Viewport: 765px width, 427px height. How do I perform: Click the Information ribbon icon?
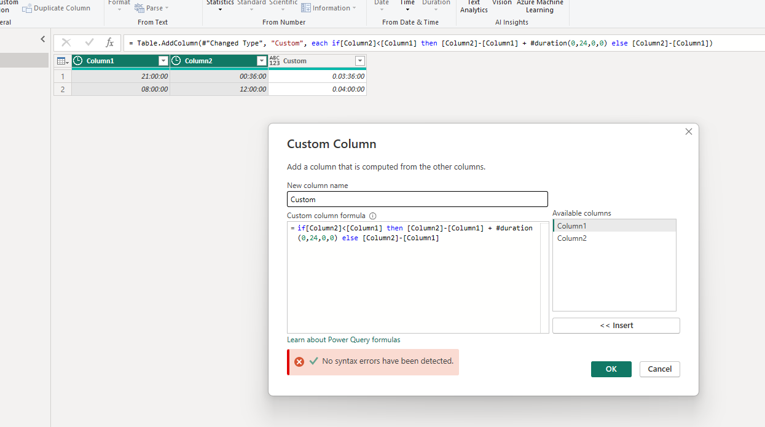[306, 8]
